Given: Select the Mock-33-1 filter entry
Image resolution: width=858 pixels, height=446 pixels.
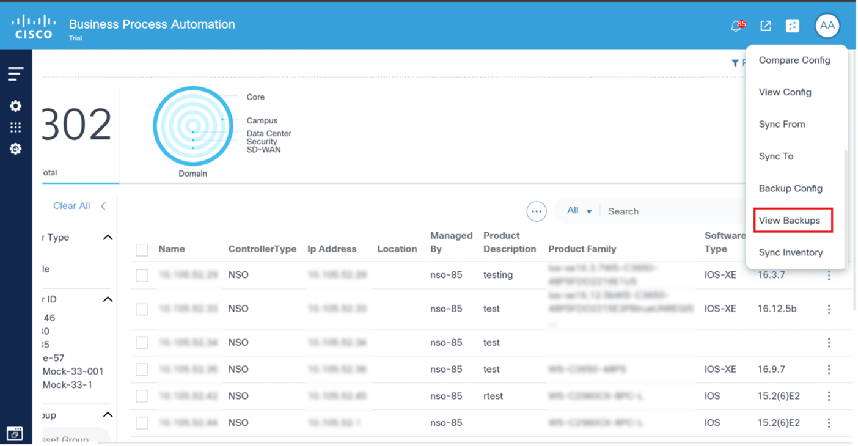Looking at the screenshot, I should [67, 385].
